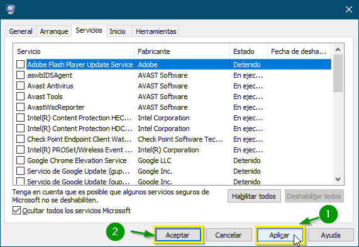
Task: Select the AvastWscReporter service name
Action: 56,107
